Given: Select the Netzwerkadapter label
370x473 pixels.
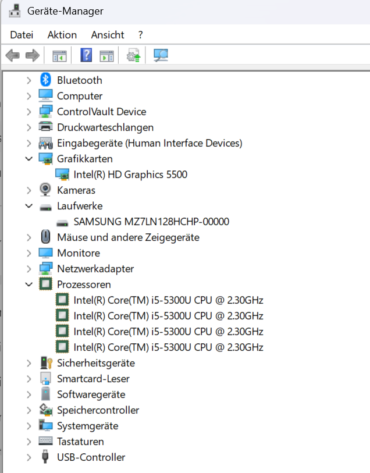Looking at the screenshot, I should pyautogui.click(x=95, y=269).
